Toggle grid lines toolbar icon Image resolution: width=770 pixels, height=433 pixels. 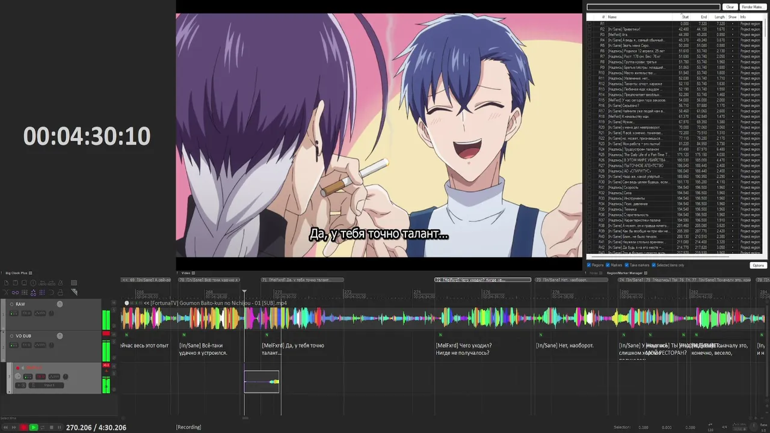pos(42,292)
